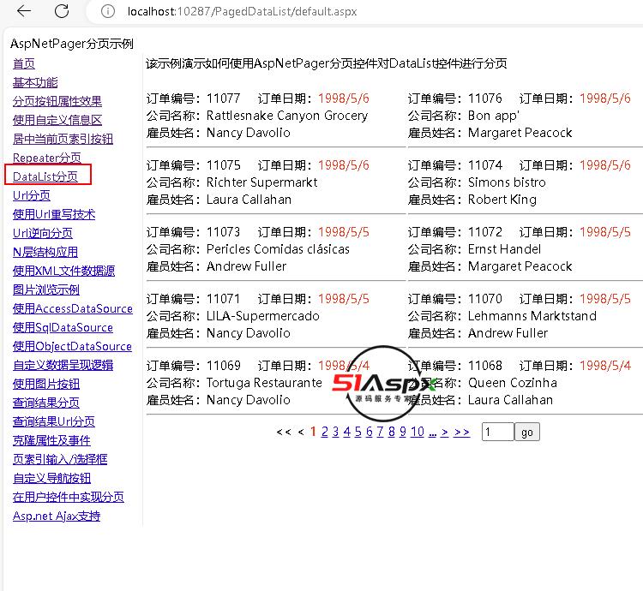Open 居中当前页索引按钮 link
This screenshot has width=643, height=591.
pos(63,139)
